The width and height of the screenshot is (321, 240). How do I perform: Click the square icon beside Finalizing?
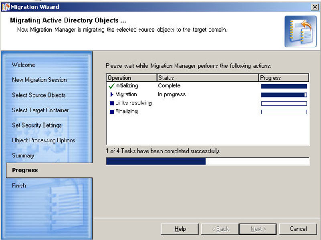tap(112, 112)
